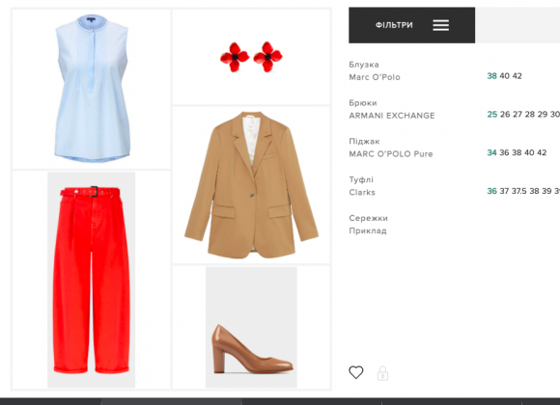The width and height of the screenshot is (560, 405).
Task: Select size 38 for the Marc O'Polo blouse
Action: 491,76
